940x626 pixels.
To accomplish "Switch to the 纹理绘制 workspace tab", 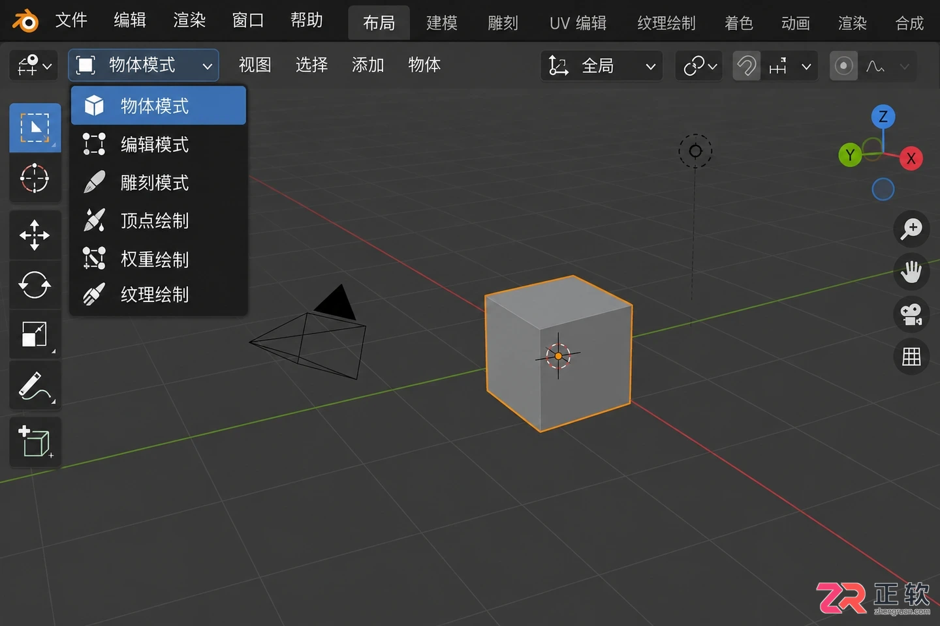I will 666,23.
